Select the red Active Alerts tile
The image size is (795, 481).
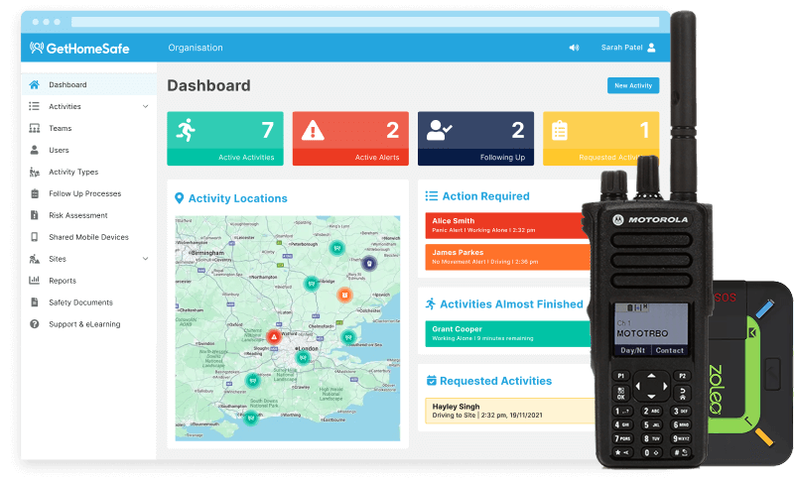point(349,138)
